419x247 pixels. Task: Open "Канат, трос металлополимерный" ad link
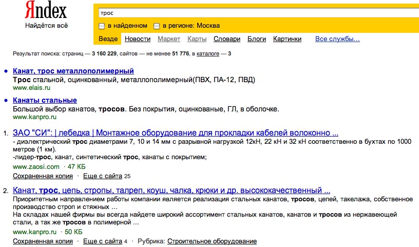point(73,71)
